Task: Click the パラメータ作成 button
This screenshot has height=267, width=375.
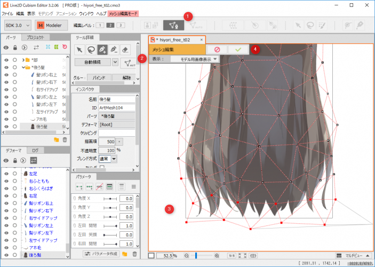Action: pyautogui.click(x=101, y=254)
